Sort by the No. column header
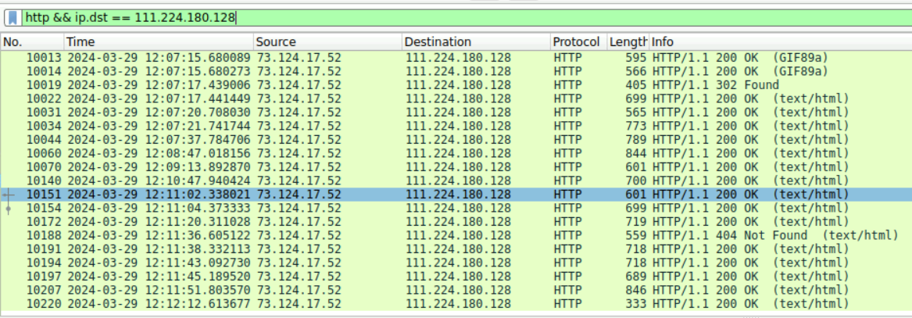The image size is (912, 318). point(32,42)
